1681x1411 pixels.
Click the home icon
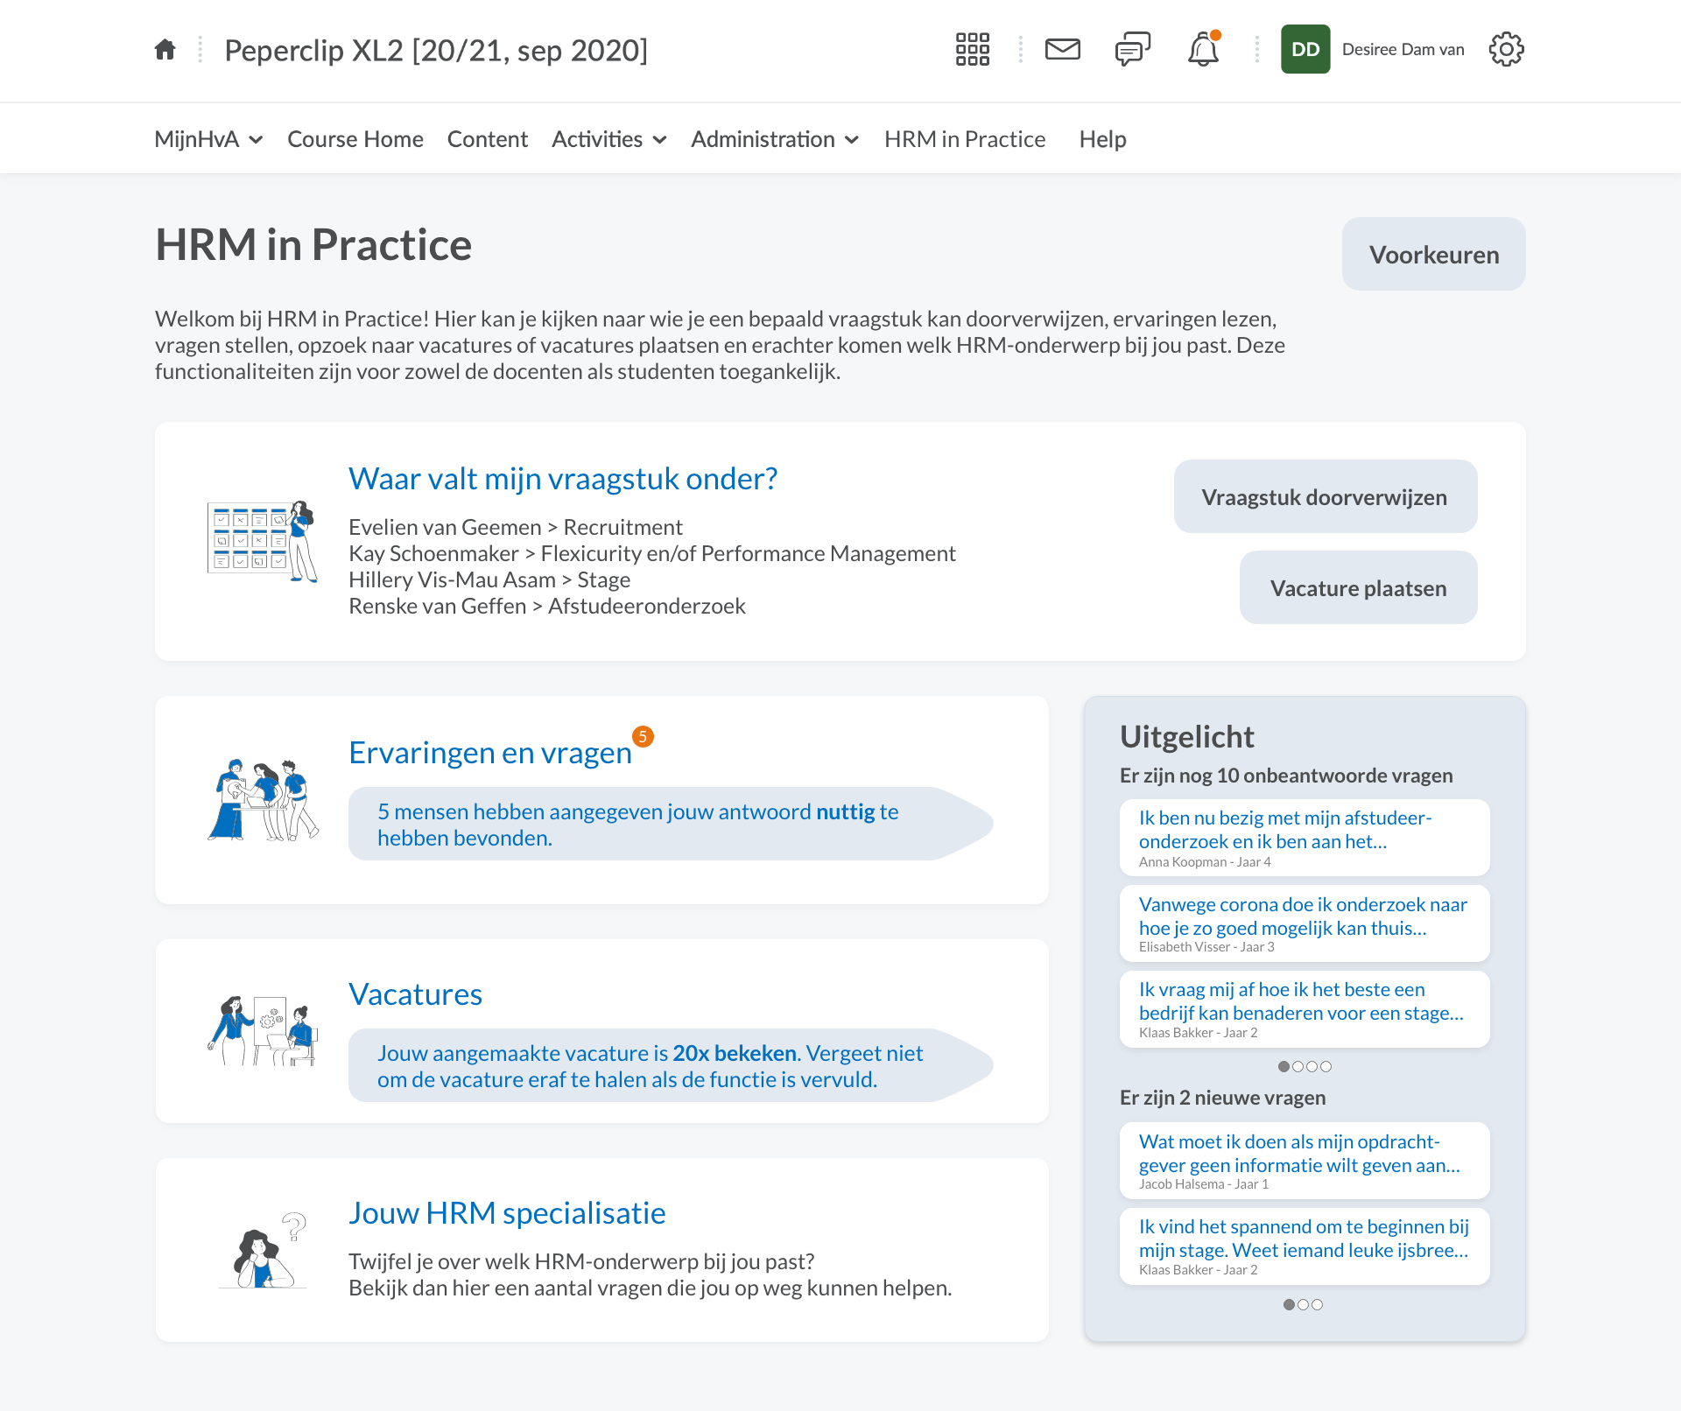(165, 50)
